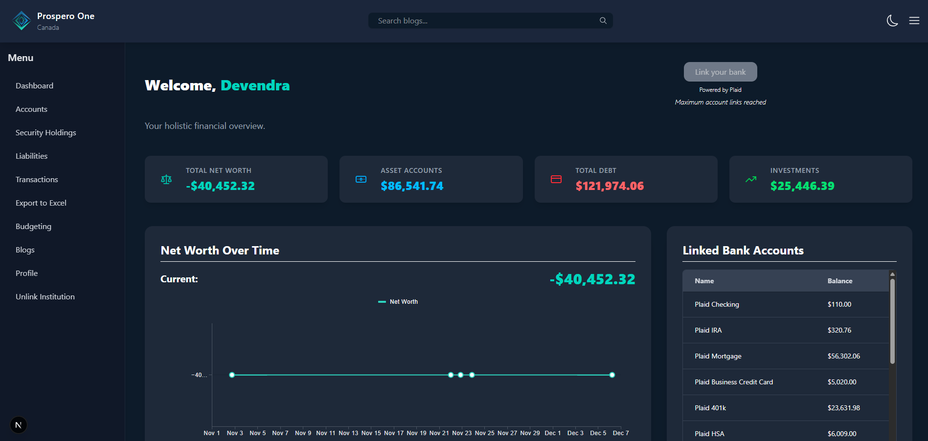Click the wallet icon on Asset Accounts card
The image size is (928, 441).
361,179
